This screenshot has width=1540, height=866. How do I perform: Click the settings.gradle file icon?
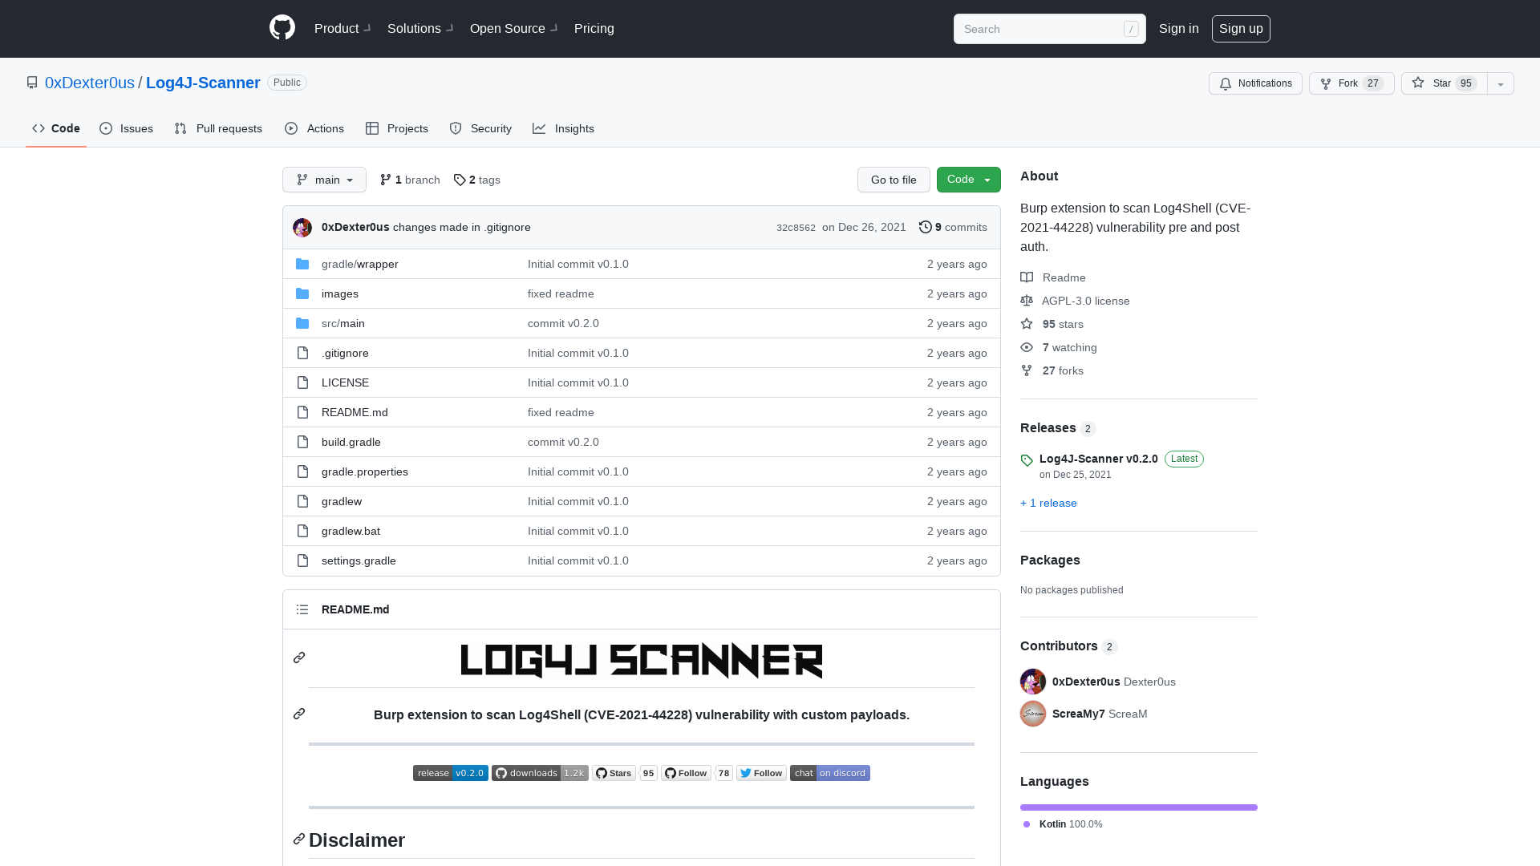click(x=302, y=560)
